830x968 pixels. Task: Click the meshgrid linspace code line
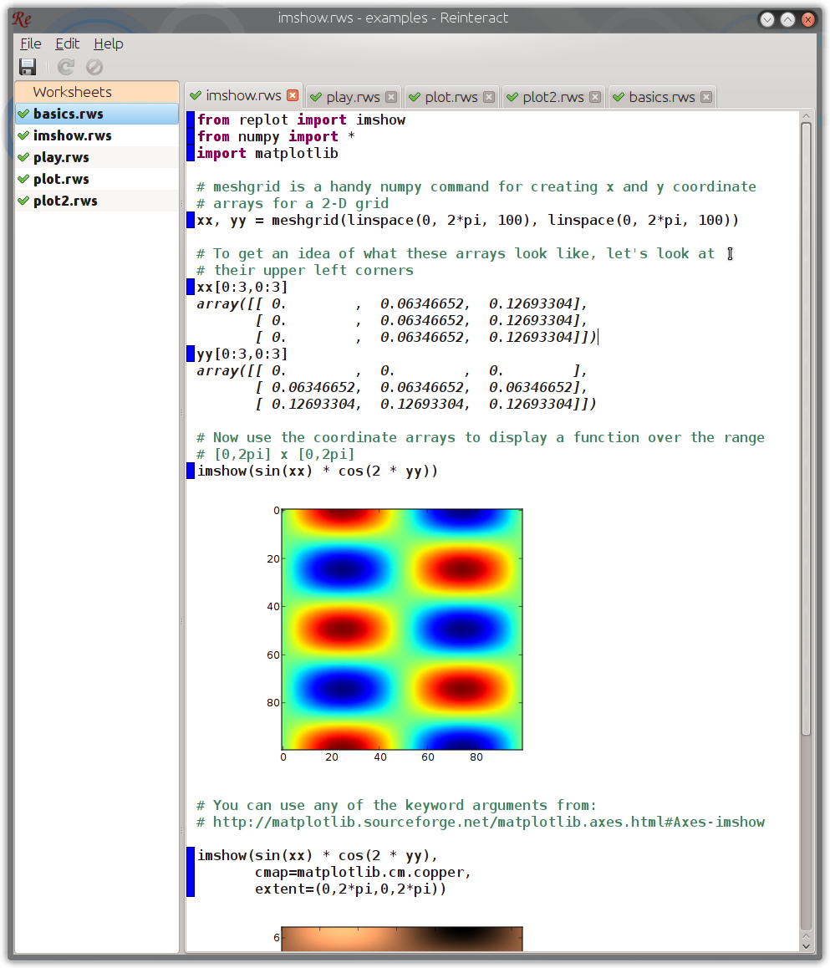(467, 221)
